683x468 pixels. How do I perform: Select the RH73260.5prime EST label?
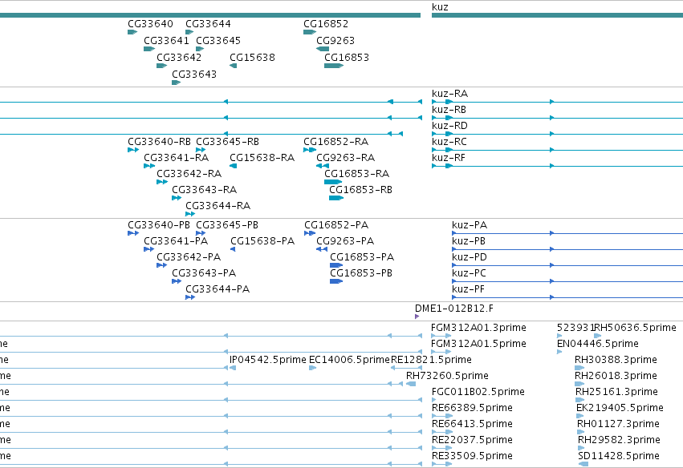447,376
